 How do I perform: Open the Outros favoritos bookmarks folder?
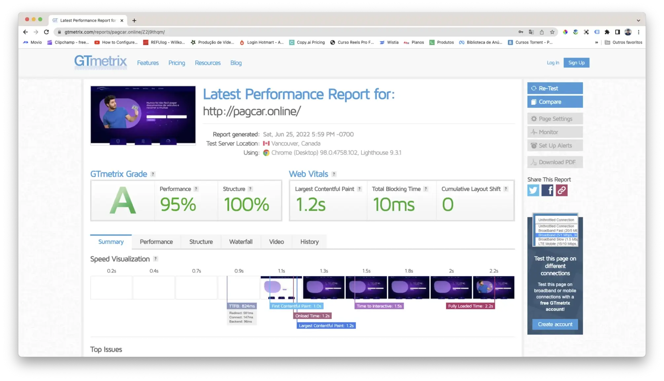tap(623, 42)
